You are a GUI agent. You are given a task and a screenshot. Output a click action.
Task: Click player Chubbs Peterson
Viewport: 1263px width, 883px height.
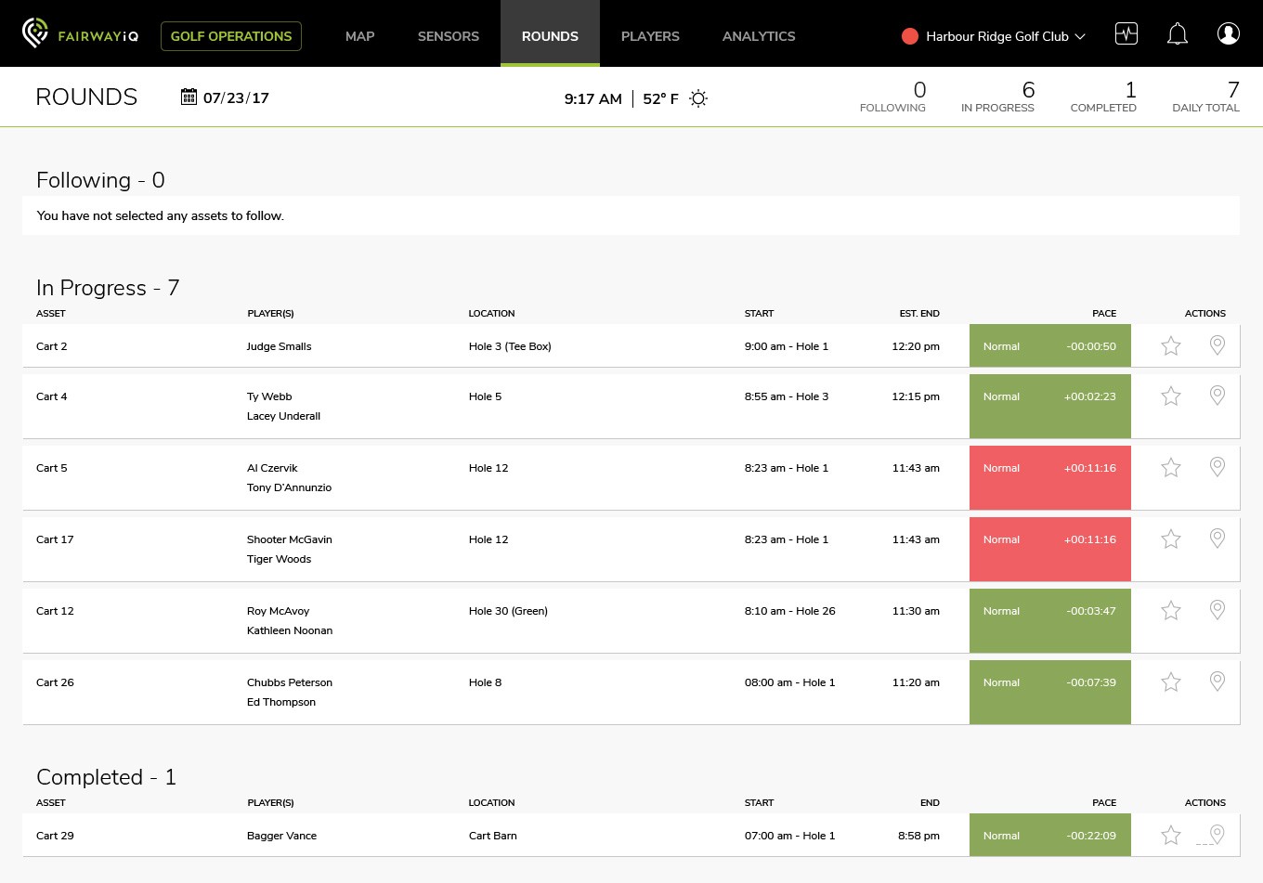click(x=290, y=682)
